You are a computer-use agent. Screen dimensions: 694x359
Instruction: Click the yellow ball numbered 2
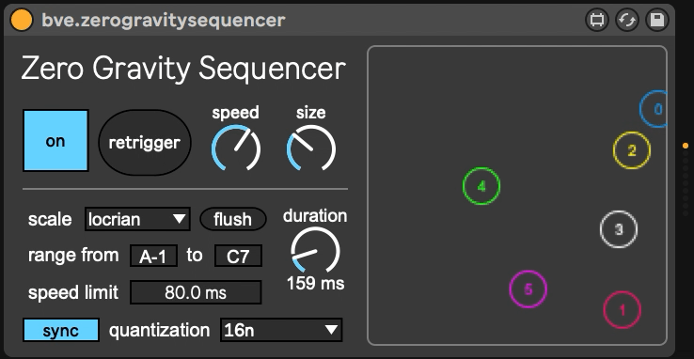click(x=632, y=150)
